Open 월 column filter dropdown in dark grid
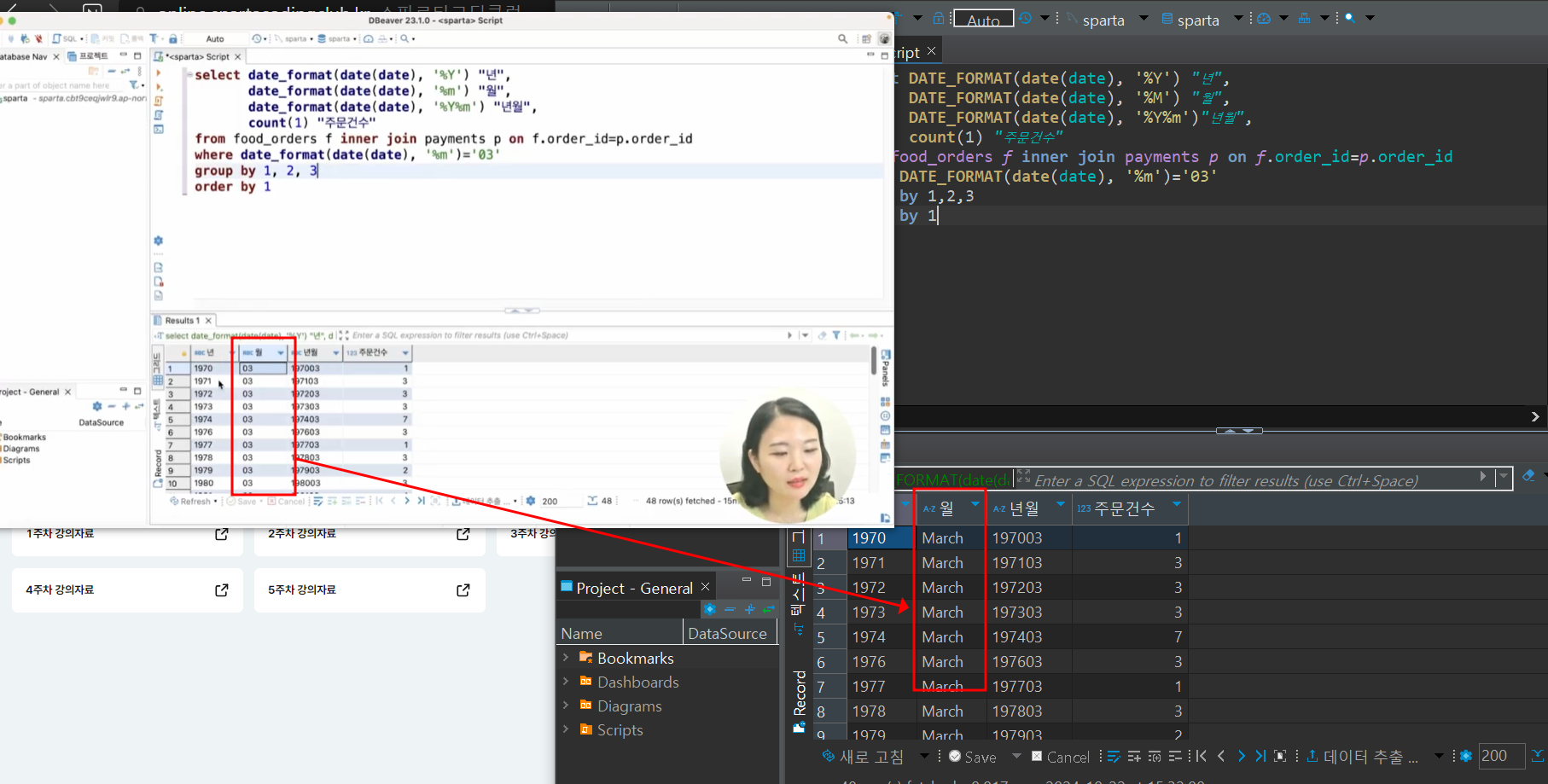Viewport: 1548px width, 784px height. (975, 505)
